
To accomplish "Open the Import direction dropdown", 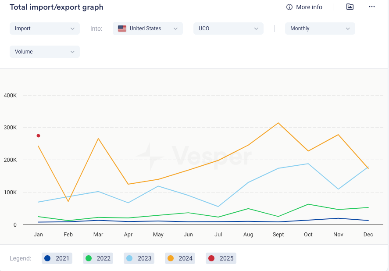I will coord(44,29).
